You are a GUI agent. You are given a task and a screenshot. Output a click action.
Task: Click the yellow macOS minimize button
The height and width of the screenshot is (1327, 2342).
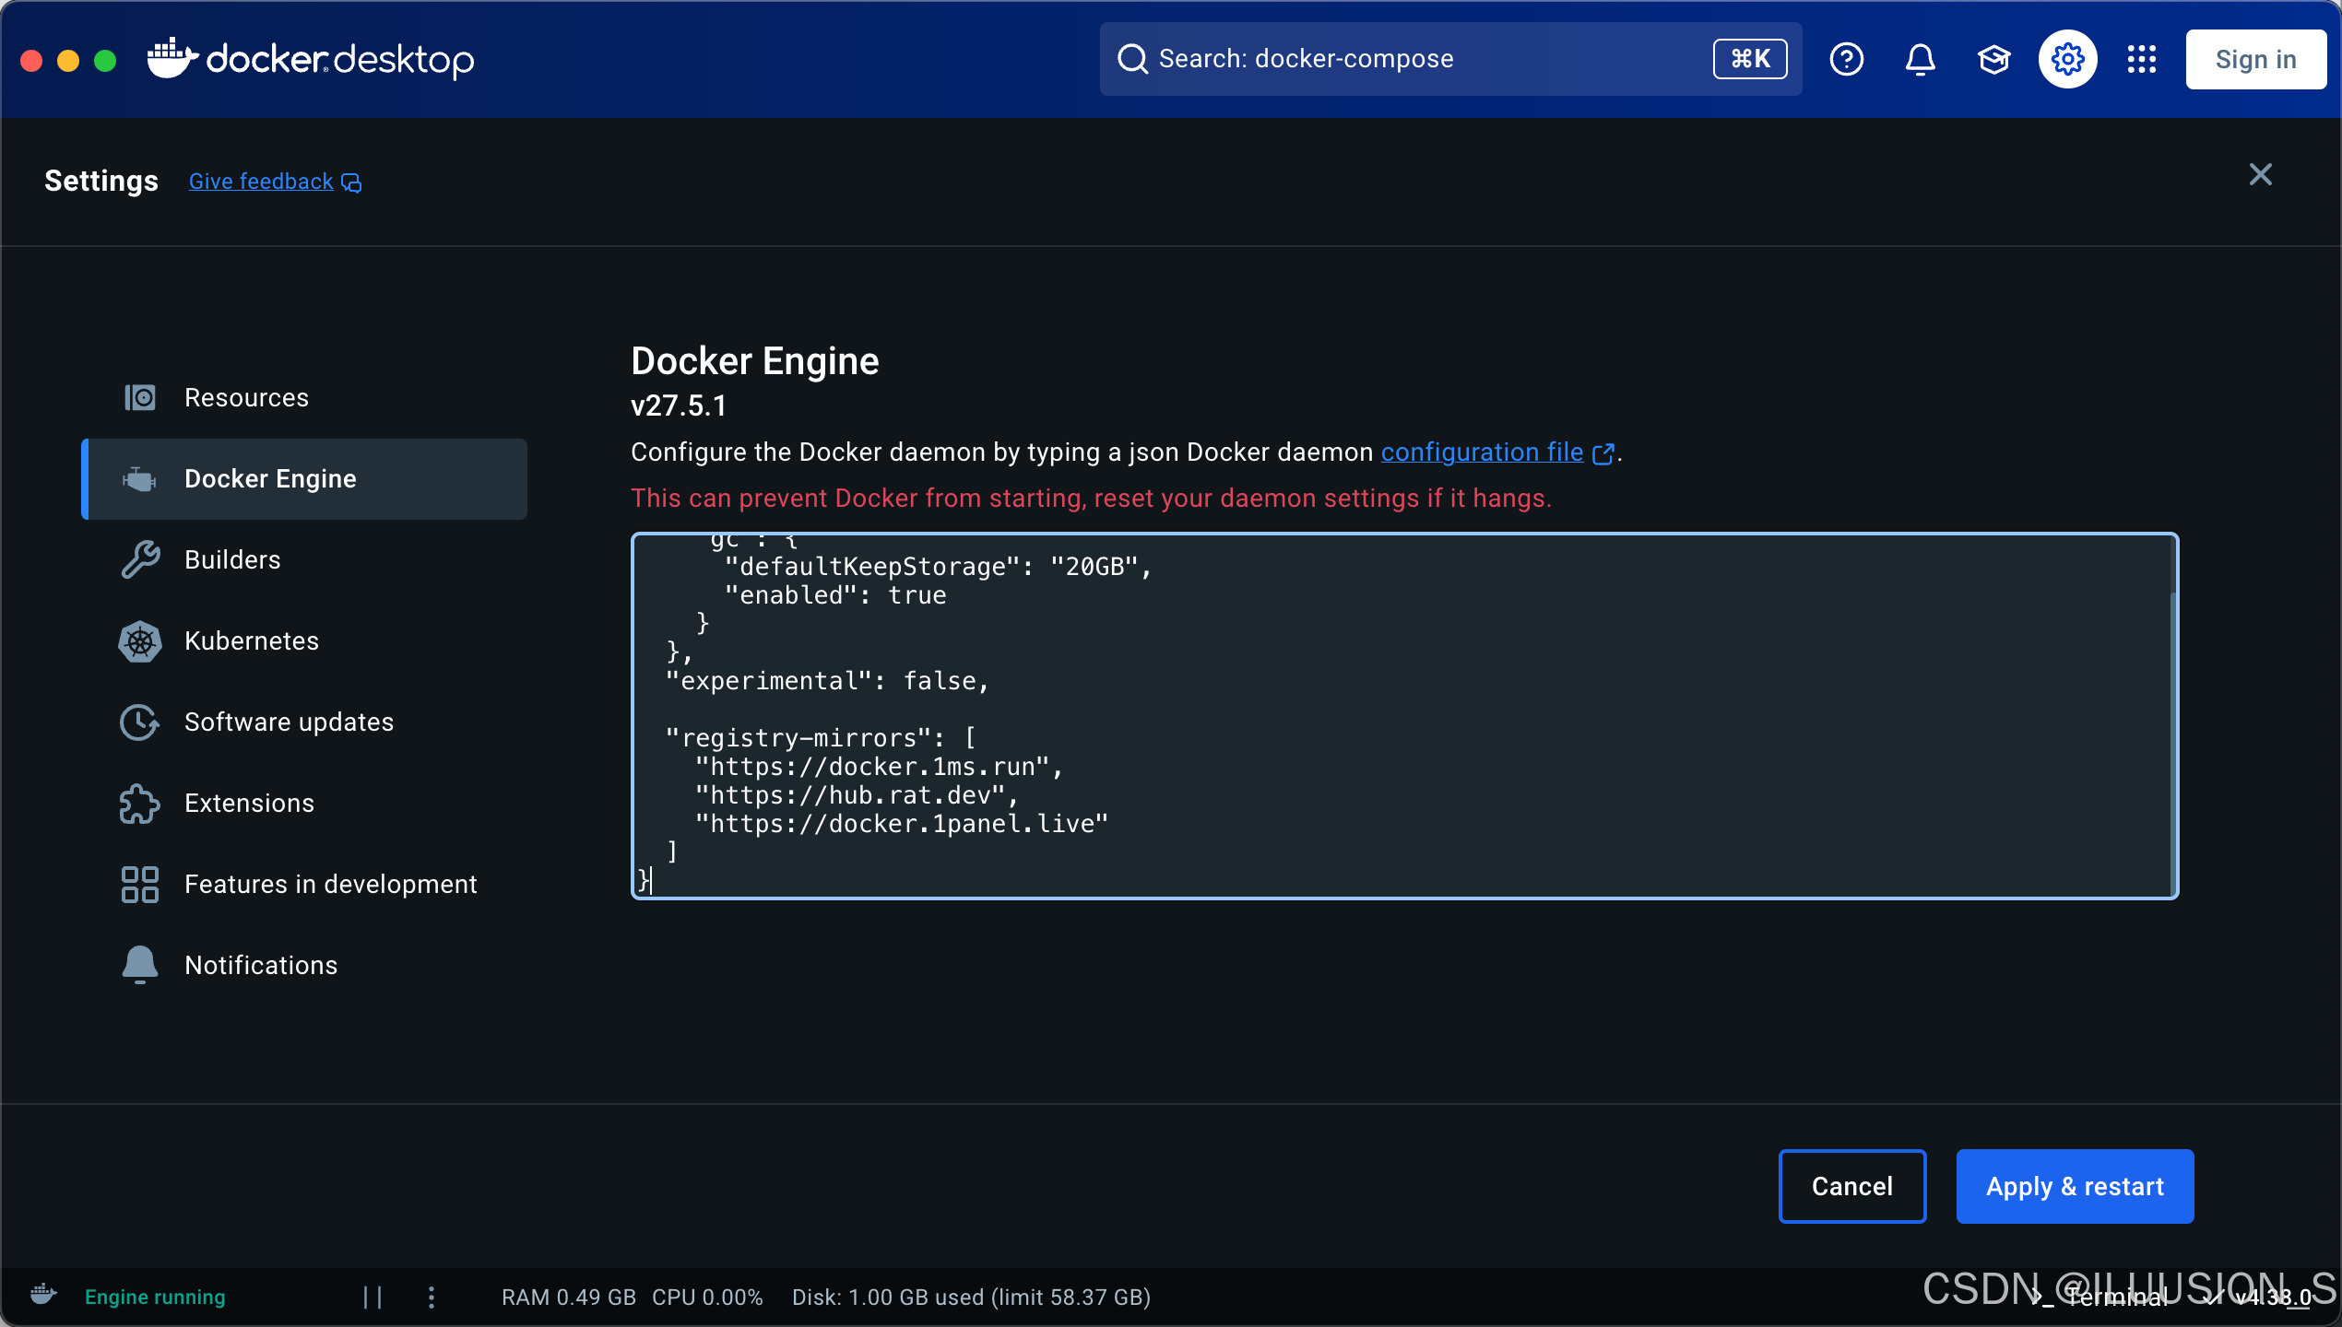click(x=68, y=60)
